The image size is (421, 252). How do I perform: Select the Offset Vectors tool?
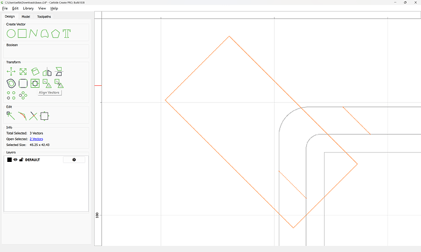(11, 83)
